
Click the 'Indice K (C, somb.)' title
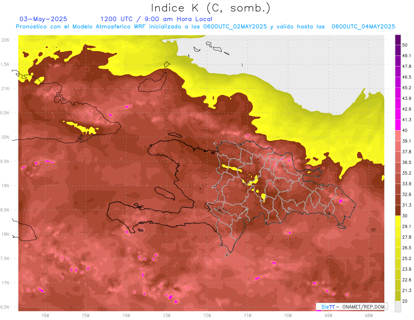[211, 8]
